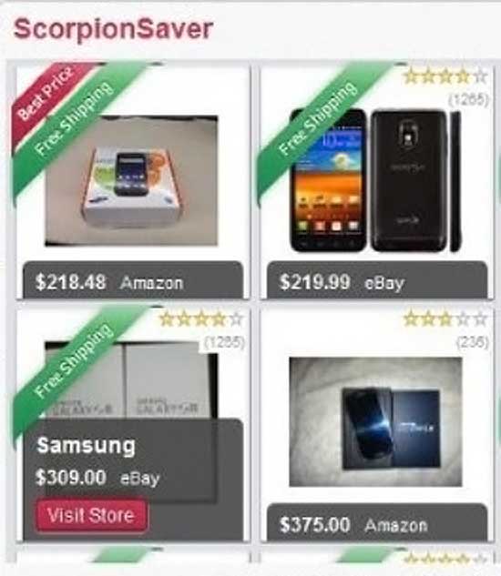The height and width of the screenshot is (576, 501).
Task: Open boxed Samsung phone product image
Action: tap(131, 180)
